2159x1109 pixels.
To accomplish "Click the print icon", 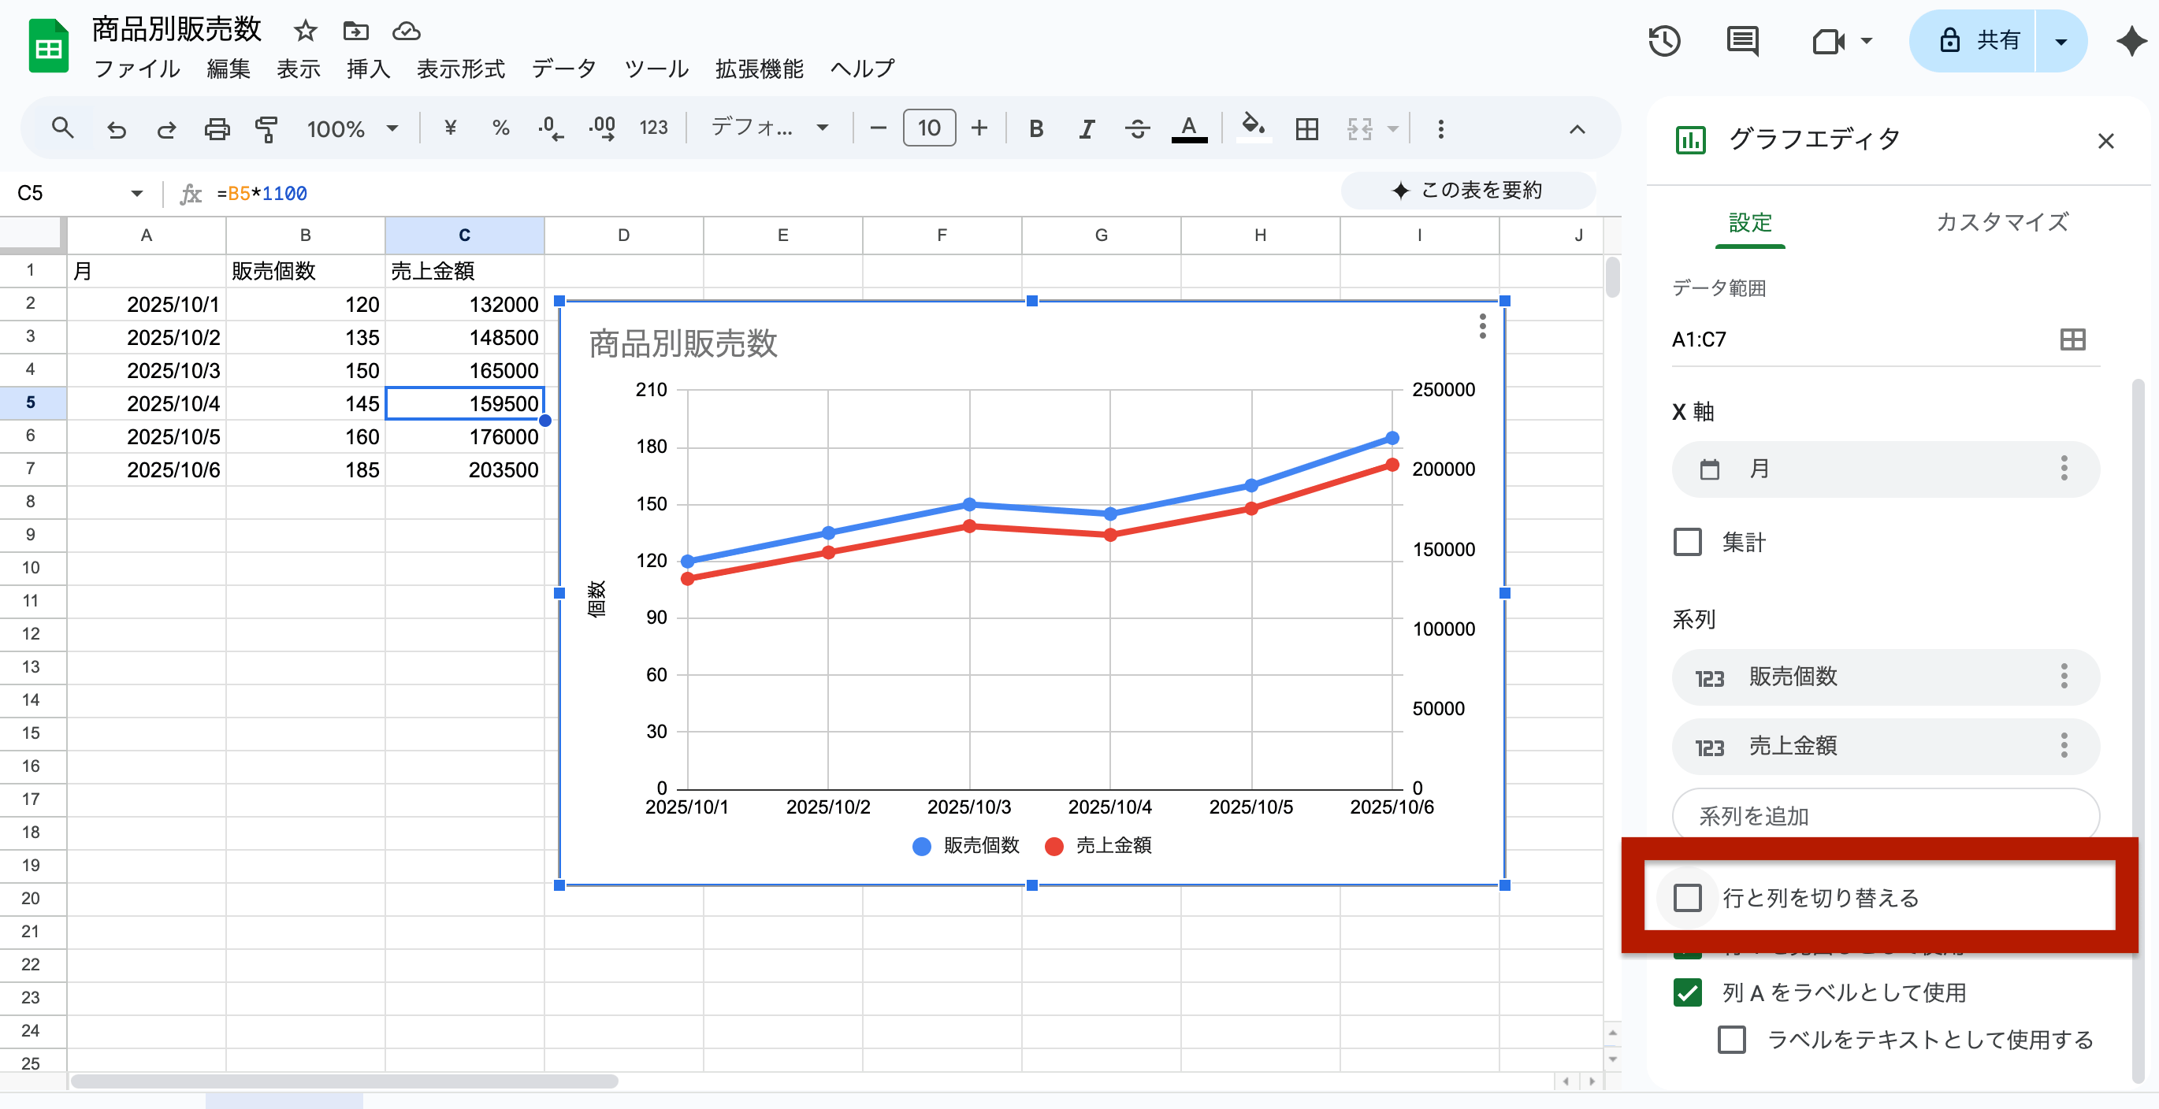I will pos(216,128).
